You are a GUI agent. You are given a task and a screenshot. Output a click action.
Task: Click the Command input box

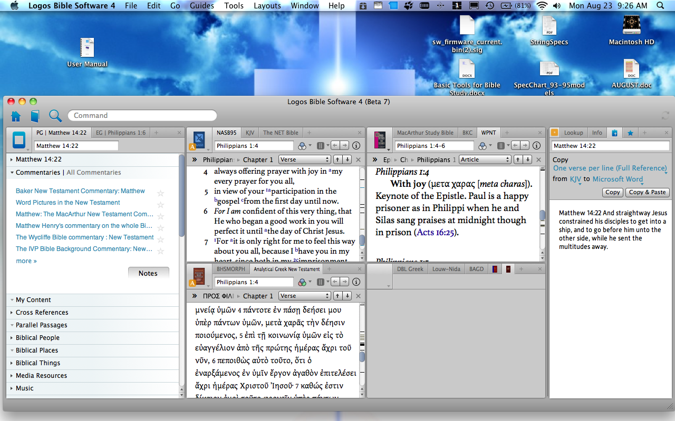[x=142, y=116]
